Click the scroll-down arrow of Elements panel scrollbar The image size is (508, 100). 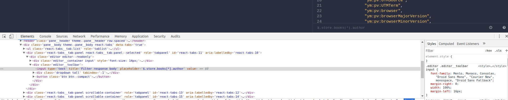click(x=422, y=96)
